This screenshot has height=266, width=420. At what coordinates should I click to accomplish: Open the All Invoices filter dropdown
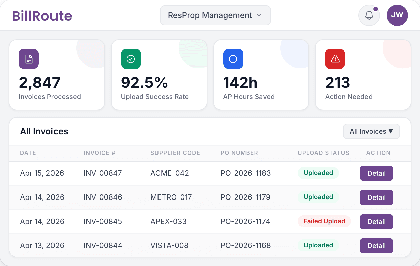click(371, 131)
